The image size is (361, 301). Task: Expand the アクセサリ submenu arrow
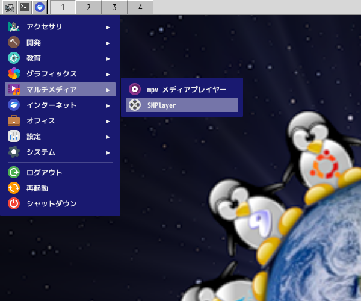tap(108, 28)
